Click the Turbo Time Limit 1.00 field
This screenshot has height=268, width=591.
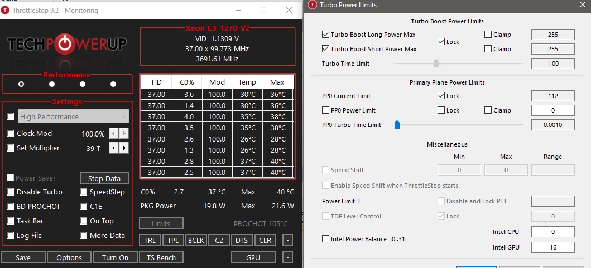553,63
